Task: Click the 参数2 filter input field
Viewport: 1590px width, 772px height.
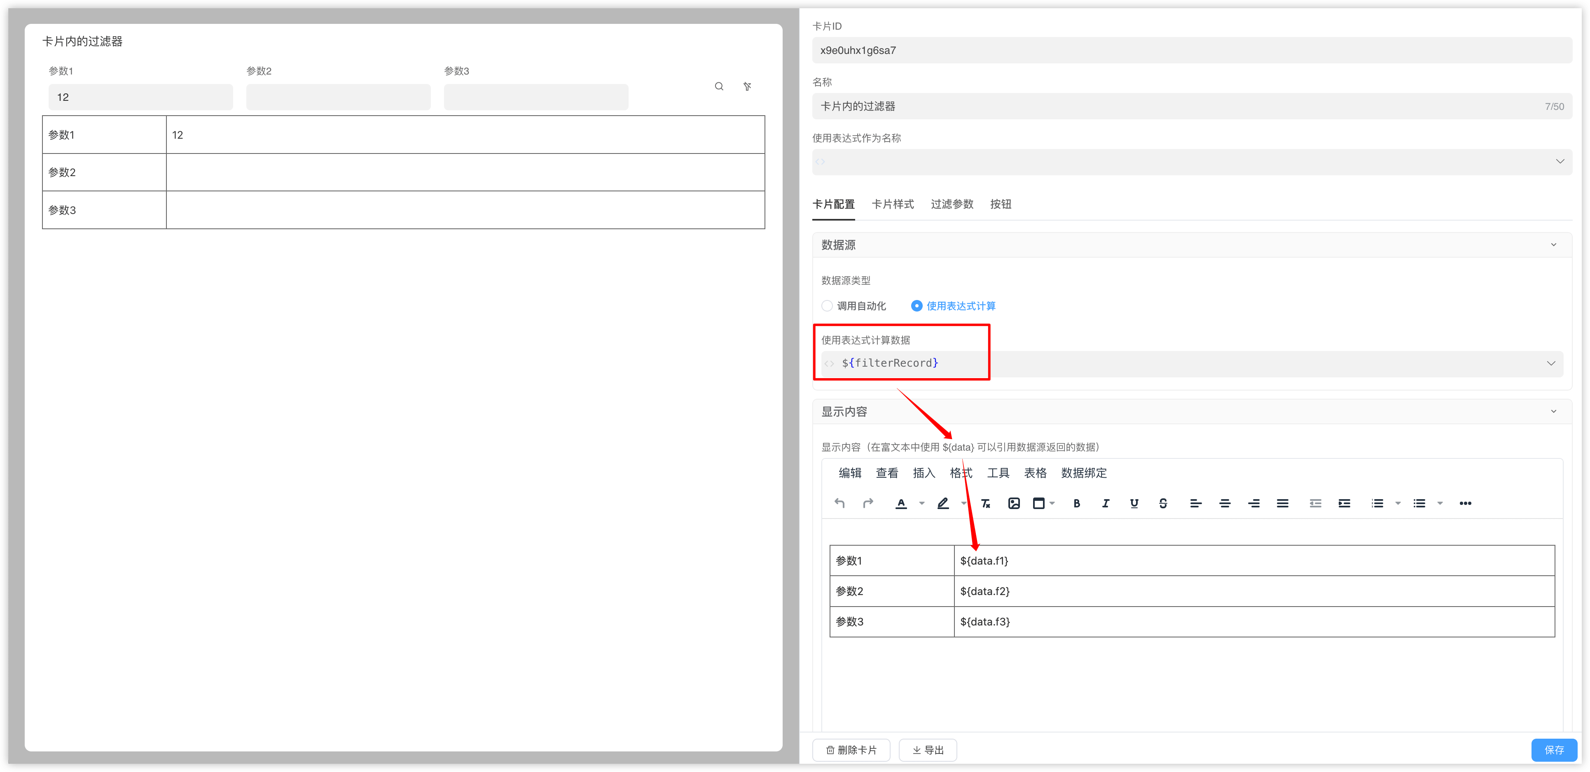Action: 338,98
